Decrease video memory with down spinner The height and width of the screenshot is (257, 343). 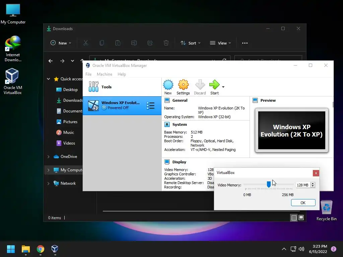313,186
